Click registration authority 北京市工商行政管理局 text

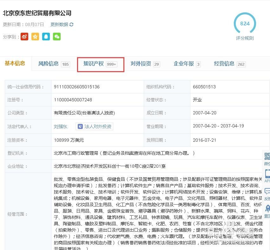point(76,153)
